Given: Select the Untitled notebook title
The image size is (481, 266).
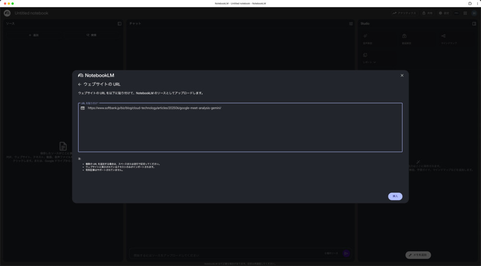Looking at the screenshot, I should 32,13.
